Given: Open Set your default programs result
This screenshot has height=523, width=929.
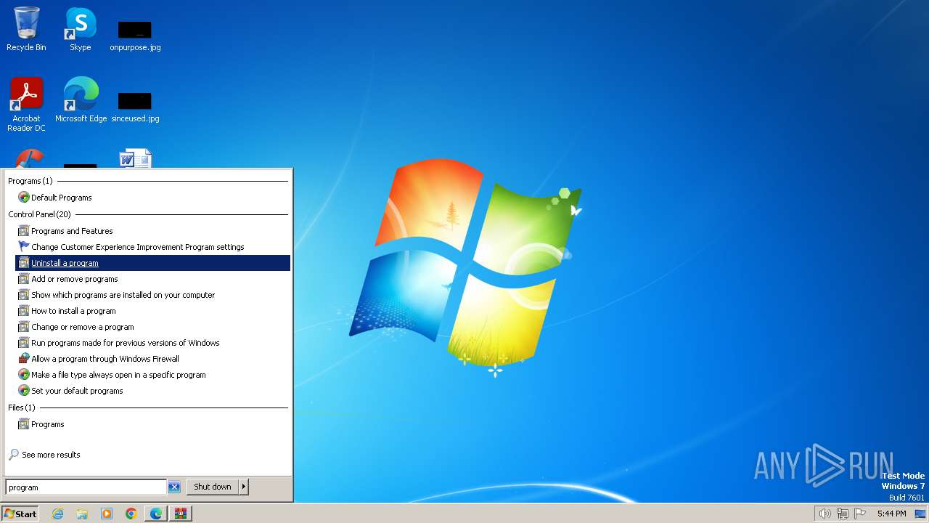Looking at the screenshot, I should (x=153, y=391).
